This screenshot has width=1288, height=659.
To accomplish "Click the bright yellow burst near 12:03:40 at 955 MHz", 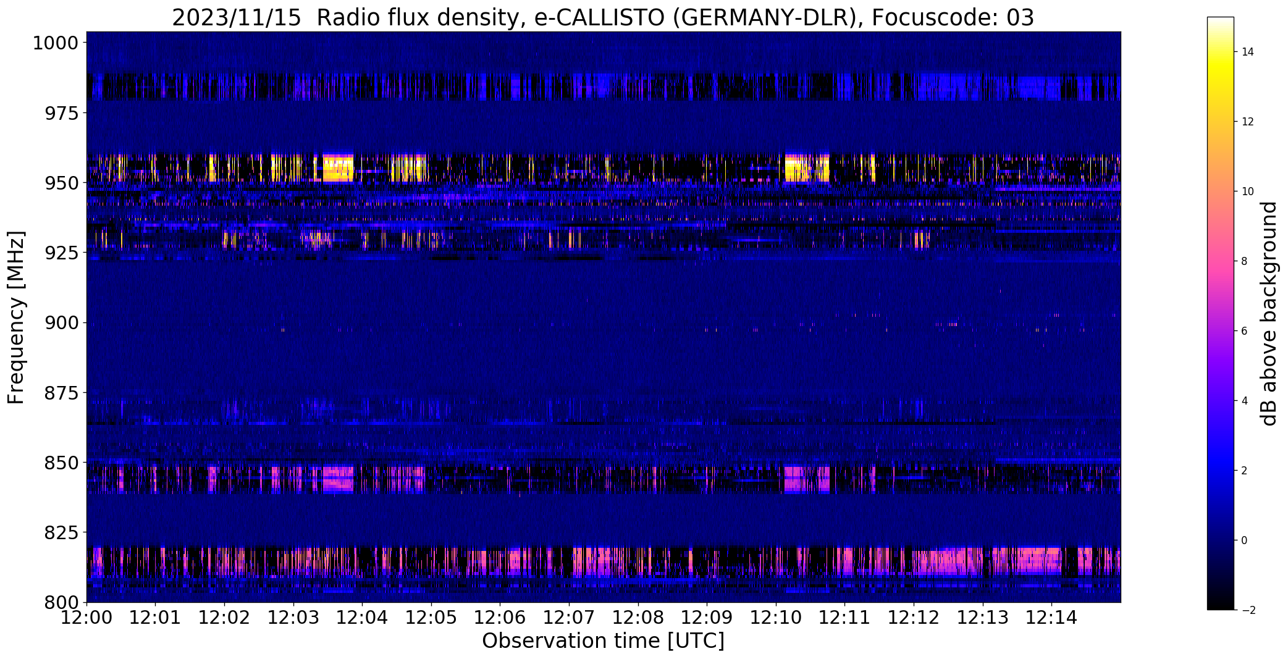I will [x=338, y=167].
